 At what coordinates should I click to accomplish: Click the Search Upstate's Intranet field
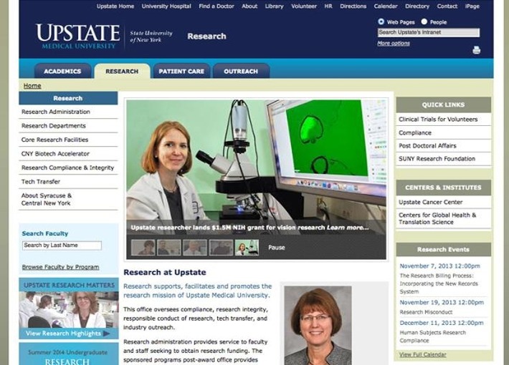(429, 32)
